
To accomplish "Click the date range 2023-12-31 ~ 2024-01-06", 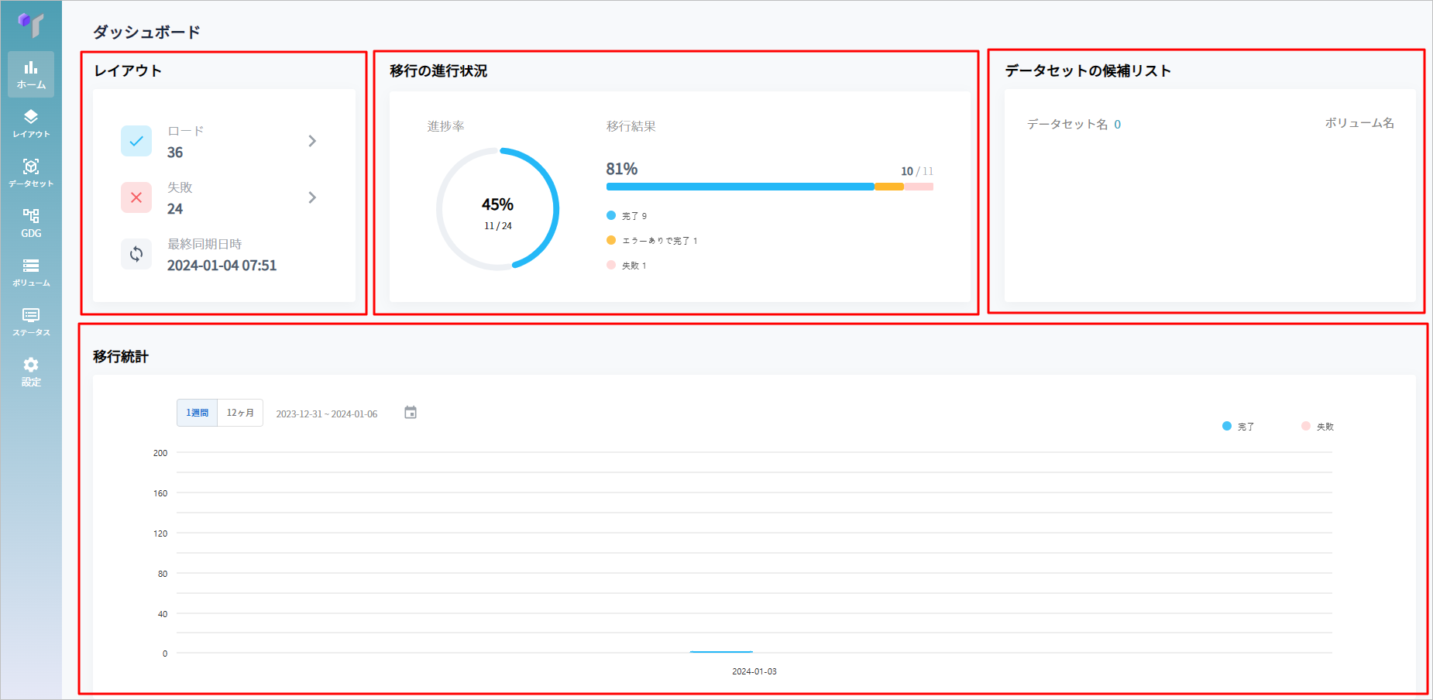I will coord(327,414).
